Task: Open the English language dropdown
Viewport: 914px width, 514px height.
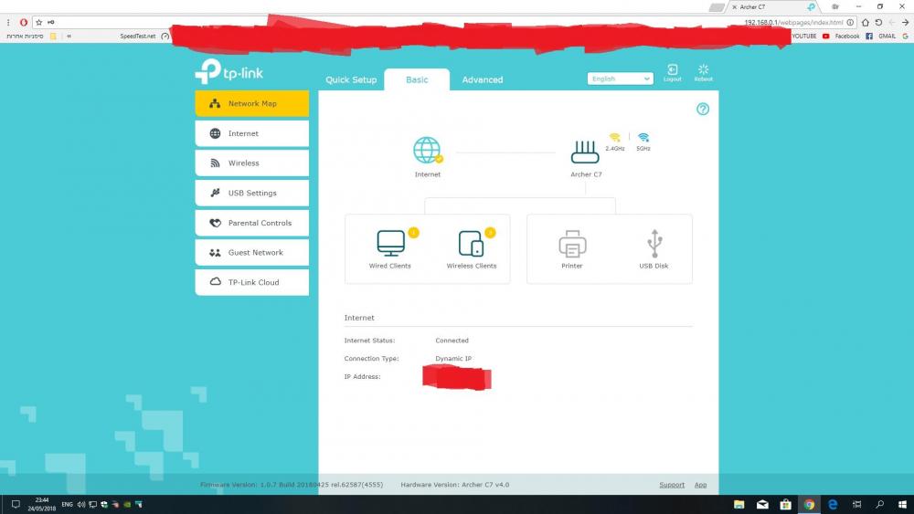Action: [x=621, y=79]
